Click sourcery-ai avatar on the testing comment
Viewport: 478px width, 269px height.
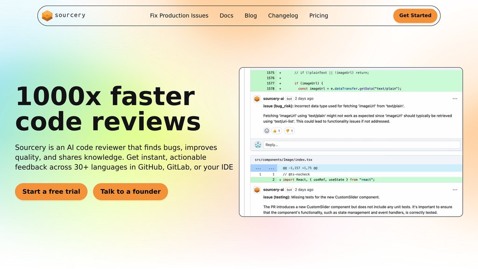click(x=257, y=190)
